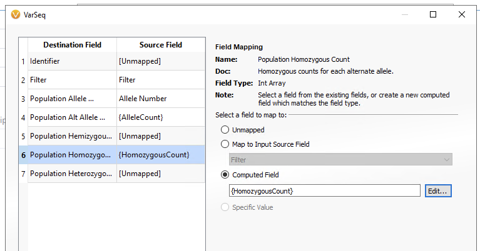Click the {HomozygousCount} computed field textbox

pyautogui.click(x=325, y=191)
